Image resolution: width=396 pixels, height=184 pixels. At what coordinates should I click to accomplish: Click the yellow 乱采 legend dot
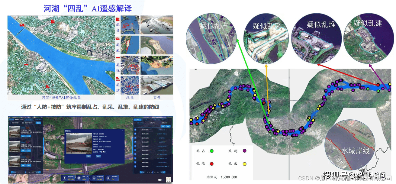pos(245,163)
